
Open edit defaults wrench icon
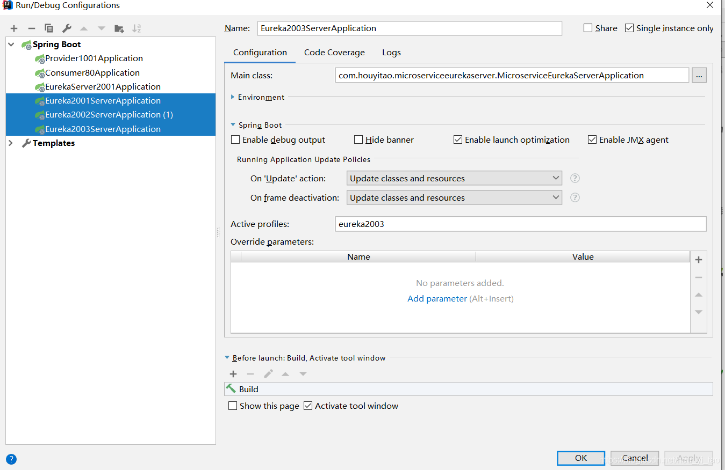coord(67,28)
